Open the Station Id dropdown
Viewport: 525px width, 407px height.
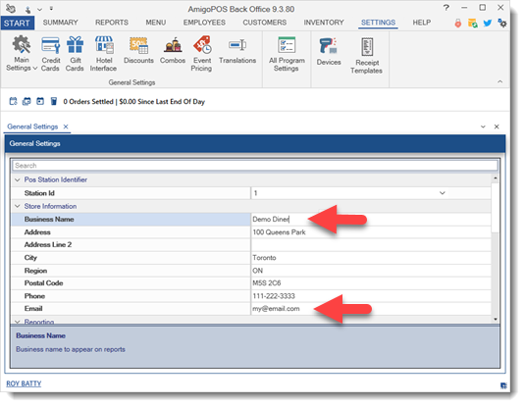click(442, 193)
